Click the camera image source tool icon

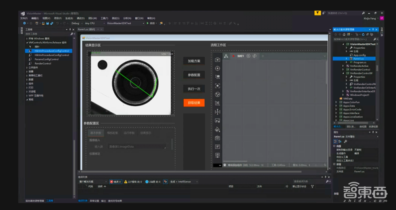coord(217,60)
